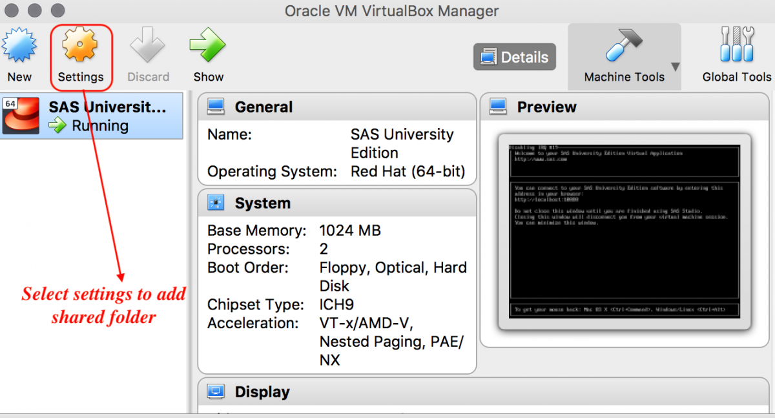Click the green Show arrow icon
Viewport: 775px width, 418px height.
pos(207,45)
